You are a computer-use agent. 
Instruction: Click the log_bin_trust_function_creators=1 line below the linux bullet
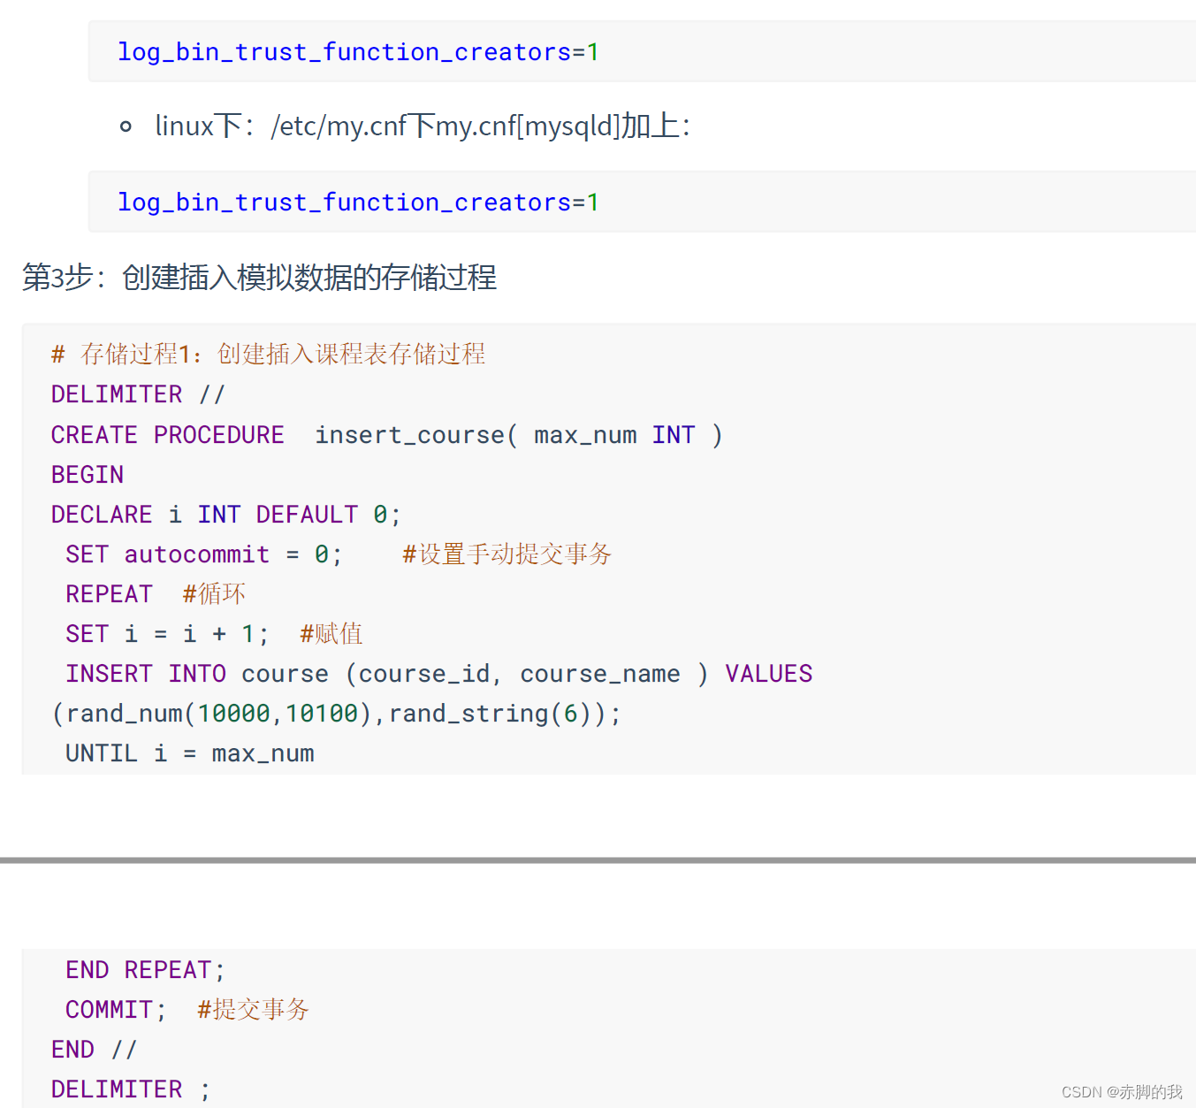(x=358, y=202)
